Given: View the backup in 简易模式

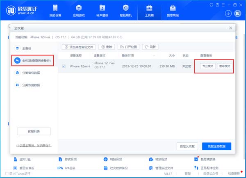Looking at the screenshot, I should [225, 66].
